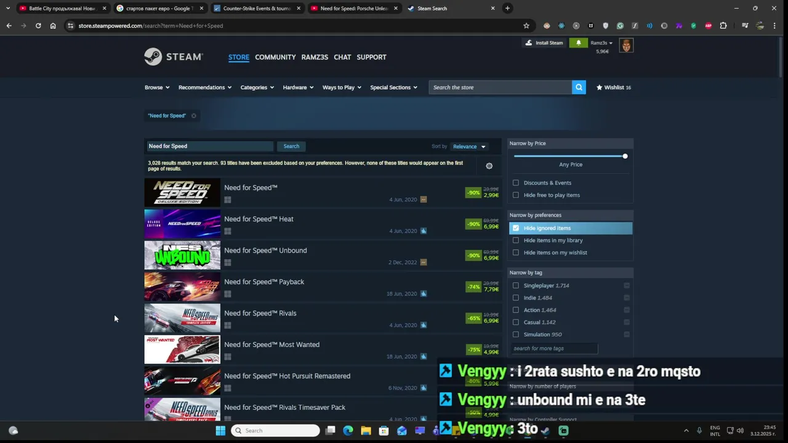Filter by Simulation tag
Image resolution: width=788 pixels, height=443 pixels.
click(x=516, y=335)
